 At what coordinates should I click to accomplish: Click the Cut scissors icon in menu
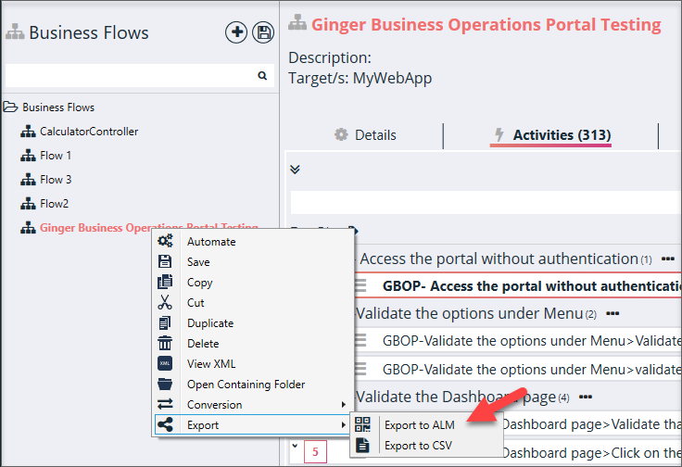tap(165, 303)
